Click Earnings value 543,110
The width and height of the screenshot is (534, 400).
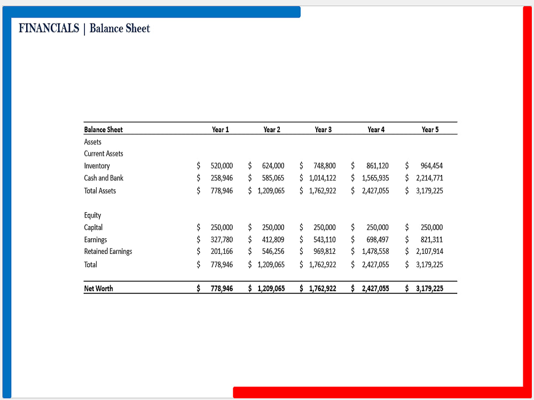pyautogui.click(x=325, y=240)
